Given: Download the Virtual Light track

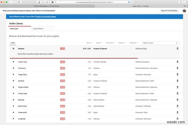Looking at the screenshot, I should point(178,93).
